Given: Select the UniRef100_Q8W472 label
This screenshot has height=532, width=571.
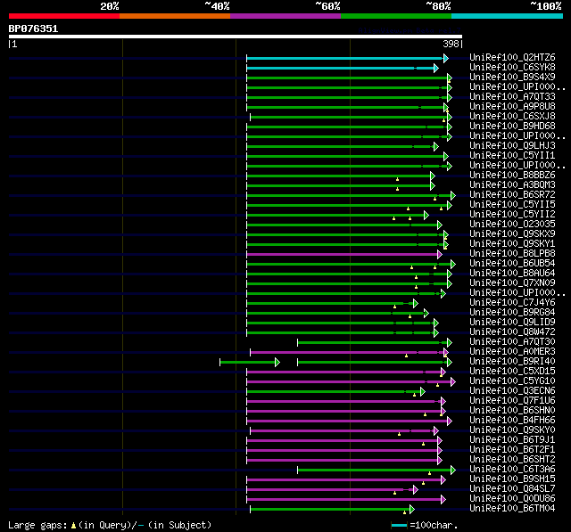Looking at the screenshot, I should (512, 332).
